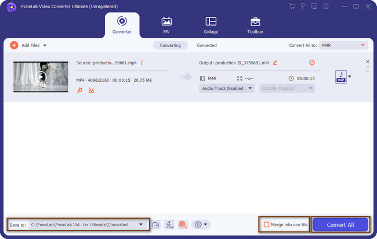Click the settings gear icon
The width and height of the screenshot is (377, 239).
(198, 224)
